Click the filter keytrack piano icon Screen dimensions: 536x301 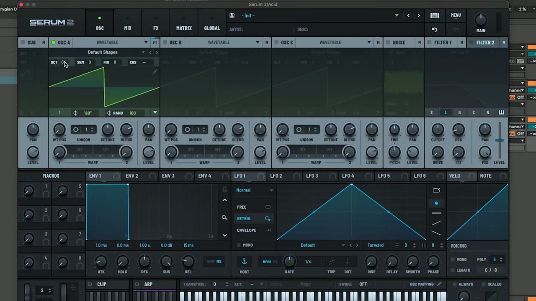502,112
